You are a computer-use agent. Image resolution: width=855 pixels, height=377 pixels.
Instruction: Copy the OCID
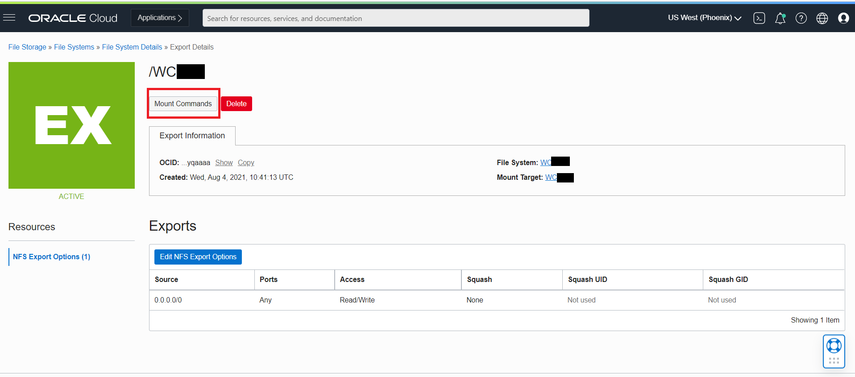[246, 162]
